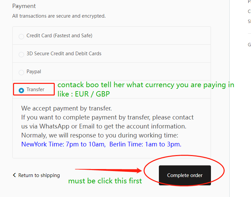
Task: Click the blue Berlin Time working hours text
Action: (145, 144)
